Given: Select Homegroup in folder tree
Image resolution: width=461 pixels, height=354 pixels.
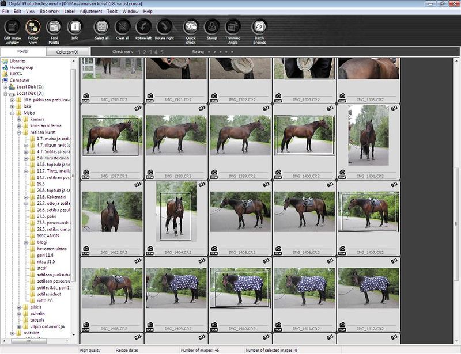Looking at the screenshot, I should tap(21, 67).
